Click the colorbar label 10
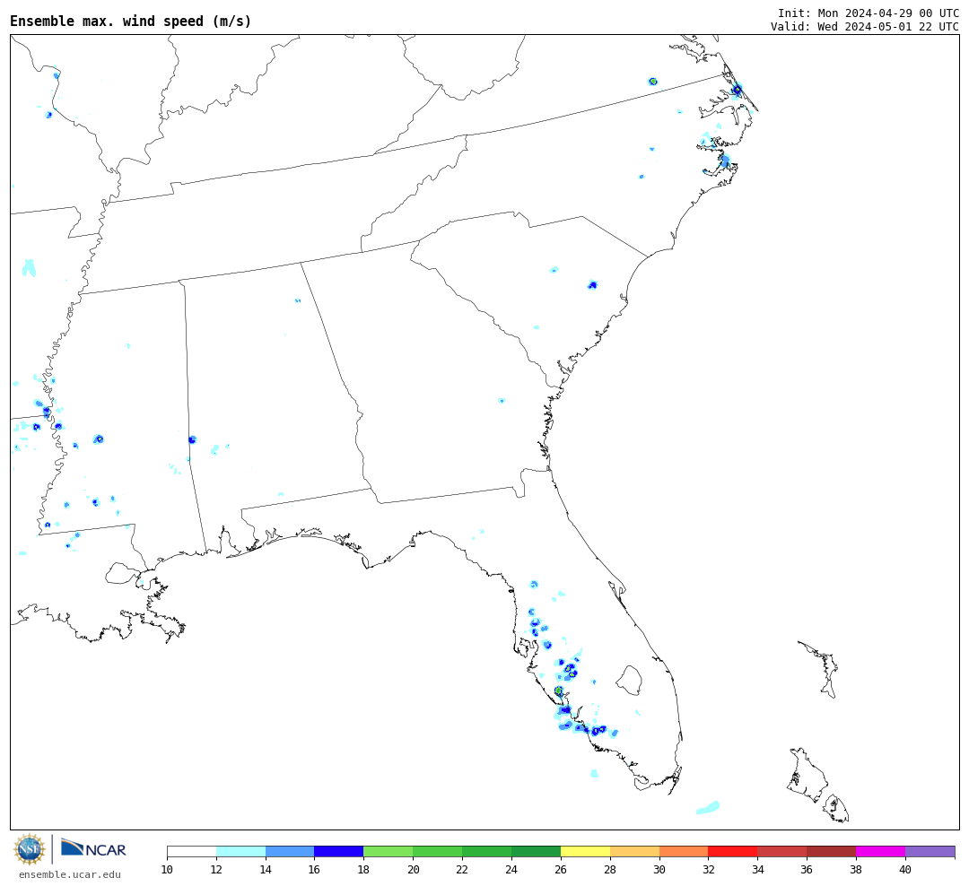Screen dimensions: 969x886 pyautogui.click(x=167, y=870)
